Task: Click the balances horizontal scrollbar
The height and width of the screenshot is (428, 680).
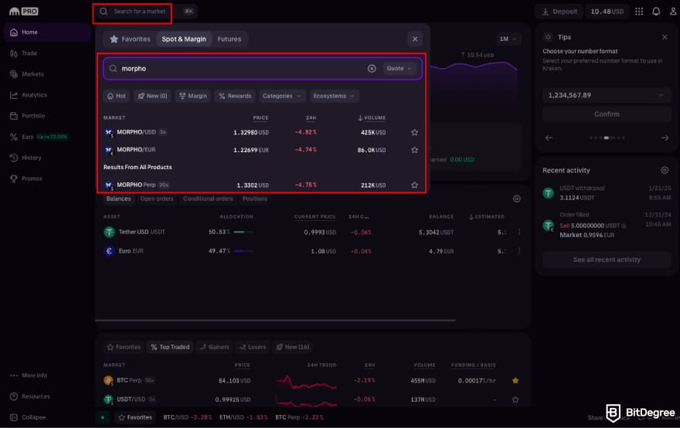Action: point(275,321)
